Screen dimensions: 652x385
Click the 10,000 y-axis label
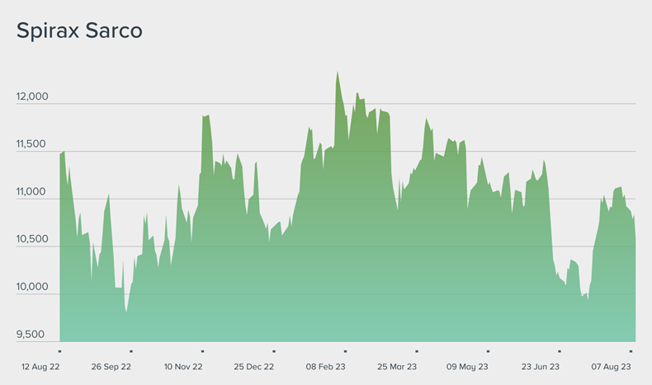click(33, 287)
